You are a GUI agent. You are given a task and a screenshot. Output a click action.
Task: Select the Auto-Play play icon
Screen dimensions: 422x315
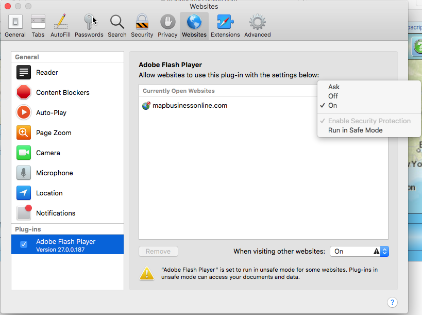(x=24, y=112)
